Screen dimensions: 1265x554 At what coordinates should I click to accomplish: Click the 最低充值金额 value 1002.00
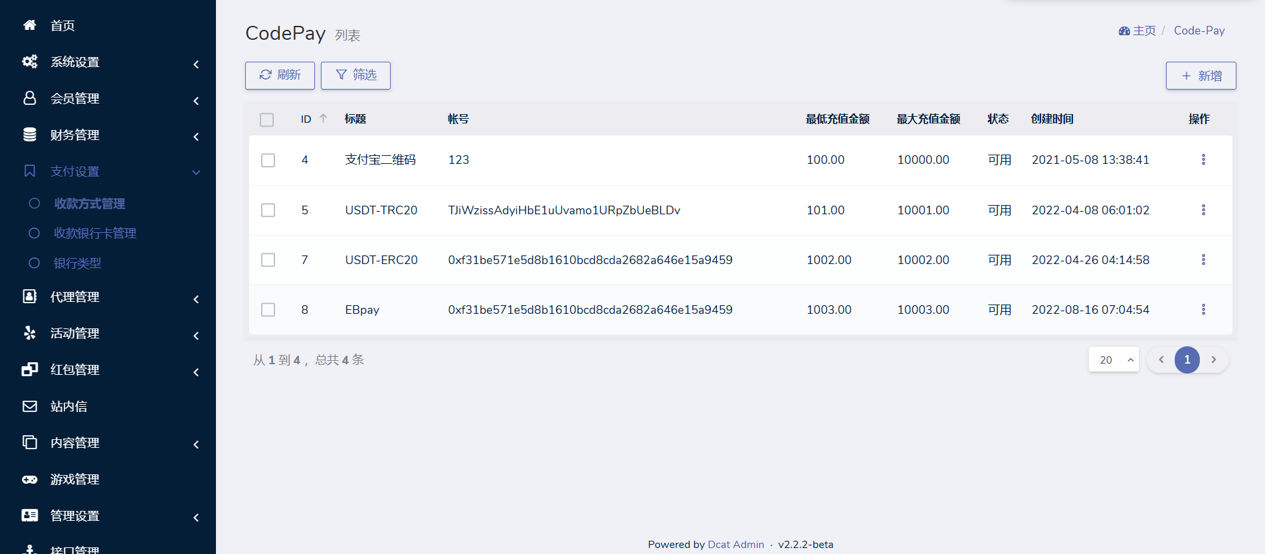click(x=828, y=260)
